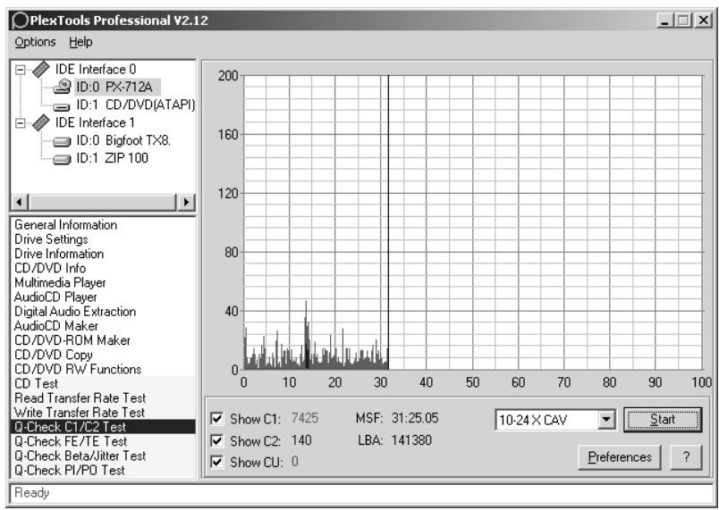Open Drive Information function
Image resolution: width=719 pixels, height=510 pixels.
59,254
